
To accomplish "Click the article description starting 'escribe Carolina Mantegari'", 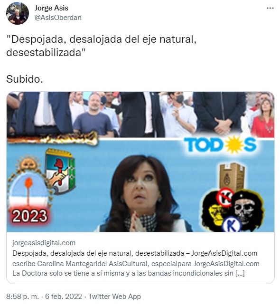I will coord(136,269).
